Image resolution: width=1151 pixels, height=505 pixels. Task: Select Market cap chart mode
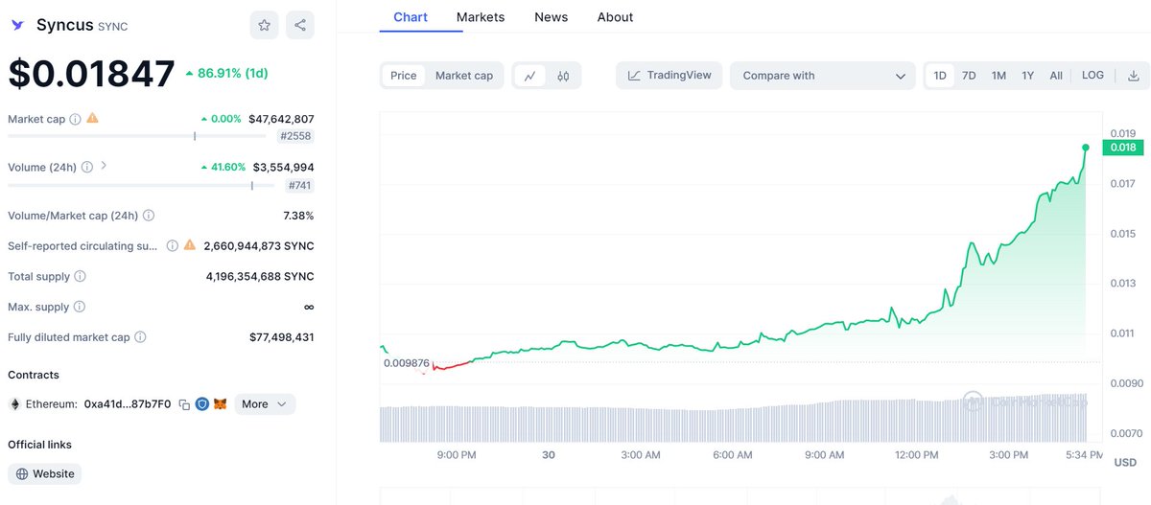coord(464,76)
